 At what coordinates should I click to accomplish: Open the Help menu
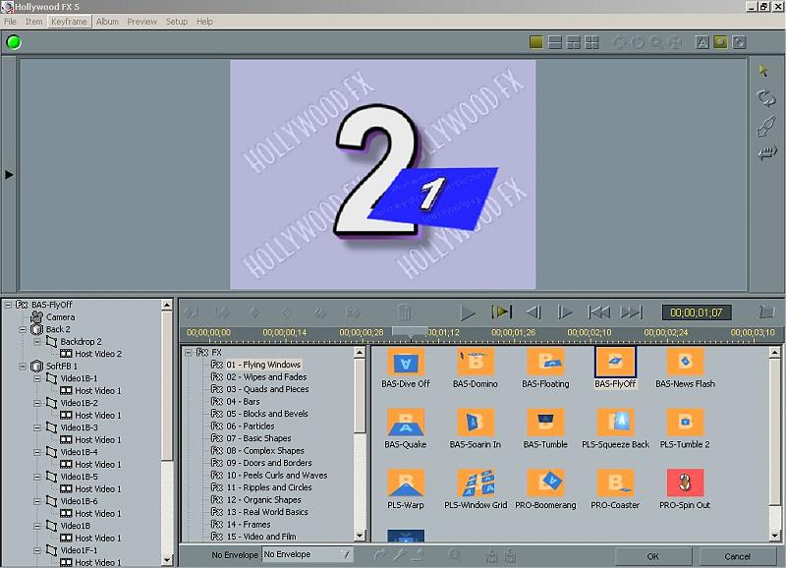[x=204, y=22]
